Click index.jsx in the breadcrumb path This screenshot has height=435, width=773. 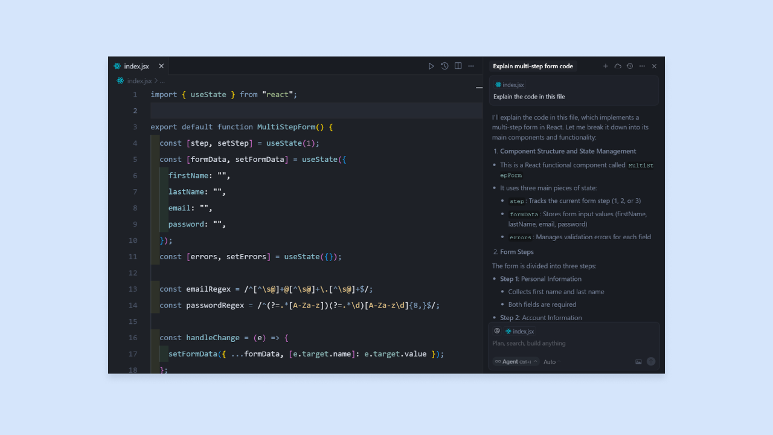[140, 80]
